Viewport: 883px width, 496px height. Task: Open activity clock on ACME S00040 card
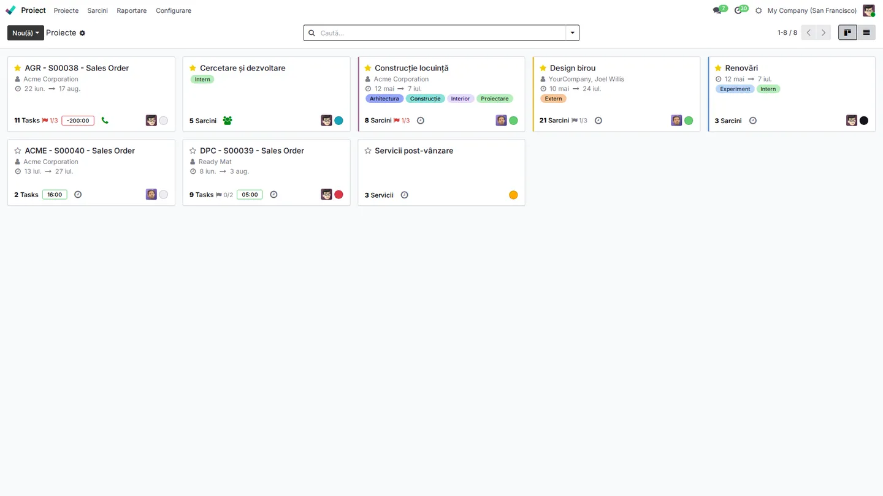click(78, 195)
